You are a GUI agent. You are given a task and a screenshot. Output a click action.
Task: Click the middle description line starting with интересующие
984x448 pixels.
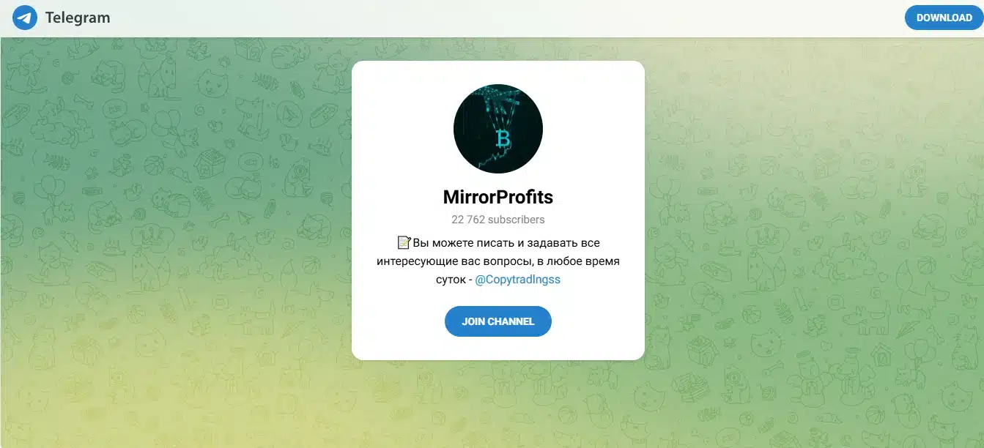(x=498, y=261)
